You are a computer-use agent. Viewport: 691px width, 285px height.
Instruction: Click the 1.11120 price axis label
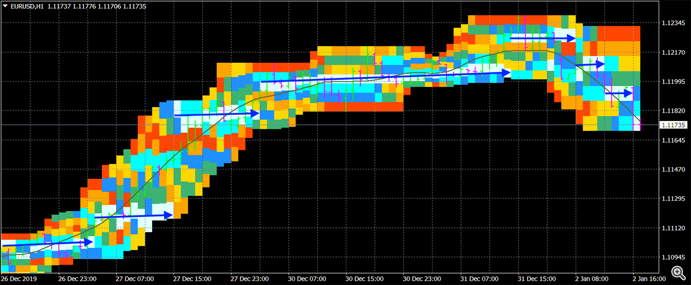(x=673, y=228)
